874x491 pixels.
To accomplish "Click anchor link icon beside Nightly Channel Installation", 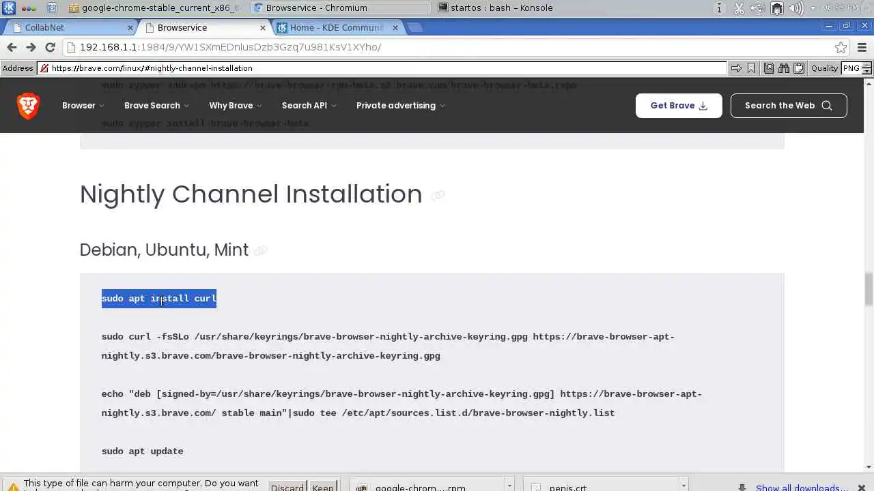I will coord(438,195).
